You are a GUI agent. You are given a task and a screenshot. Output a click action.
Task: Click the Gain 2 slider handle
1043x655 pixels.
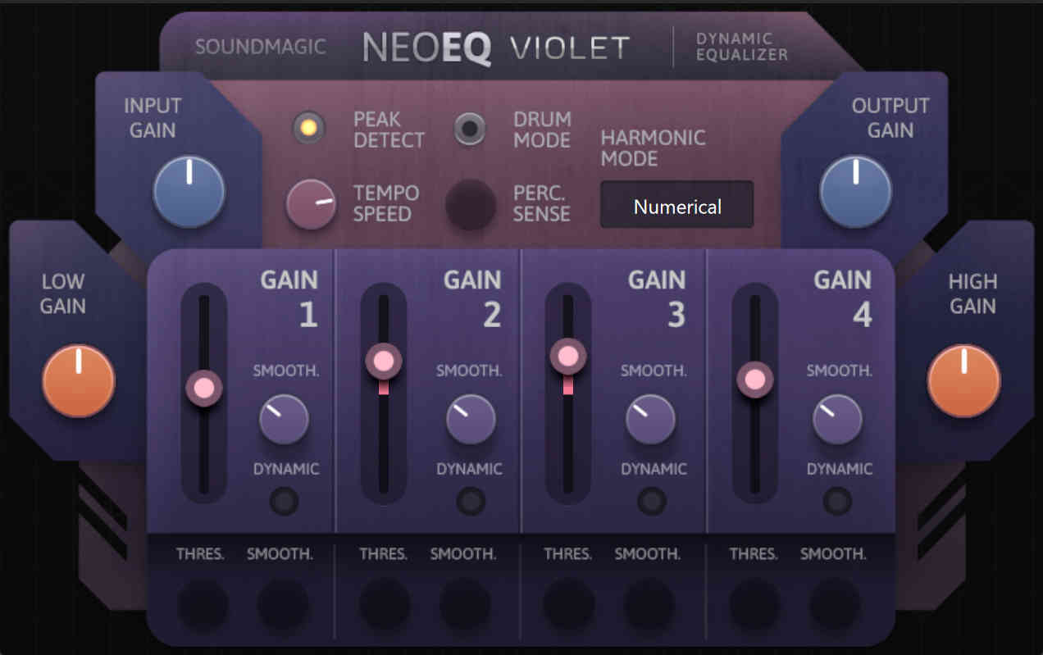click(x=383, y=361)
